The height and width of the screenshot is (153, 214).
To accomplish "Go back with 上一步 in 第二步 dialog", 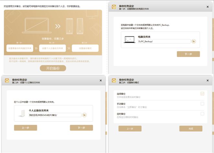I will click(x=25, y=128).
